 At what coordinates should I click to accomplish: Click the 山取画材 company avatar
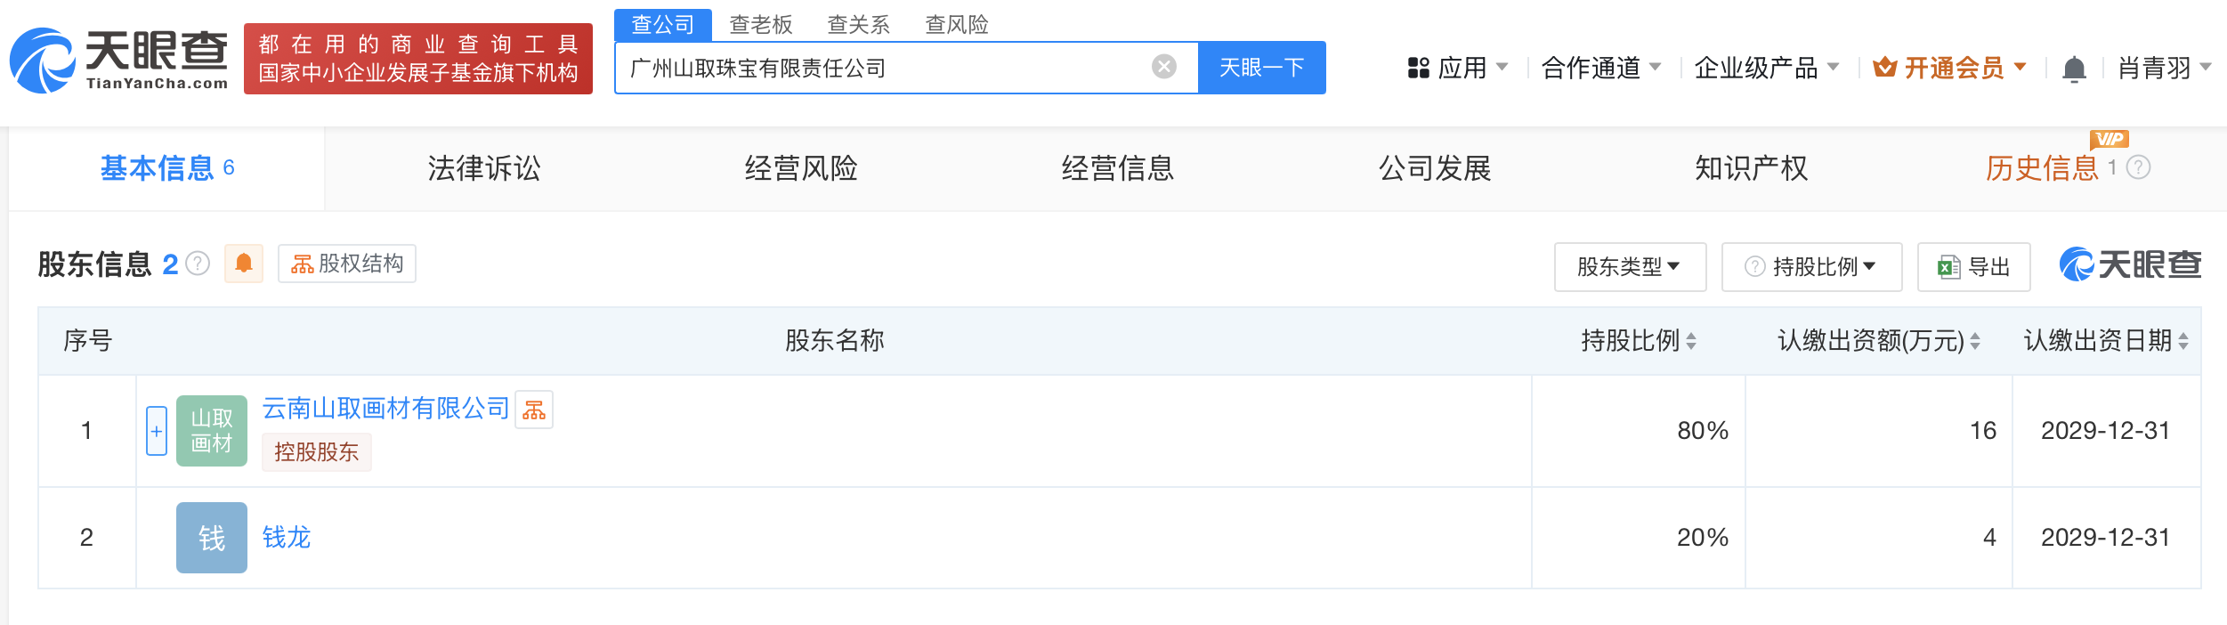pyautogui.click(x=212, y=431)
